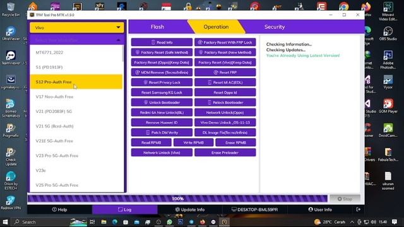Click the Stop button

click(345, 199)
